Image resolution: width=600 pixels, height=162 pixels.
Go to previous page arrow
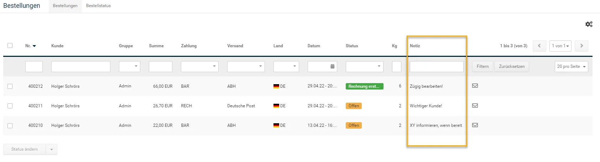coord(539,46)
